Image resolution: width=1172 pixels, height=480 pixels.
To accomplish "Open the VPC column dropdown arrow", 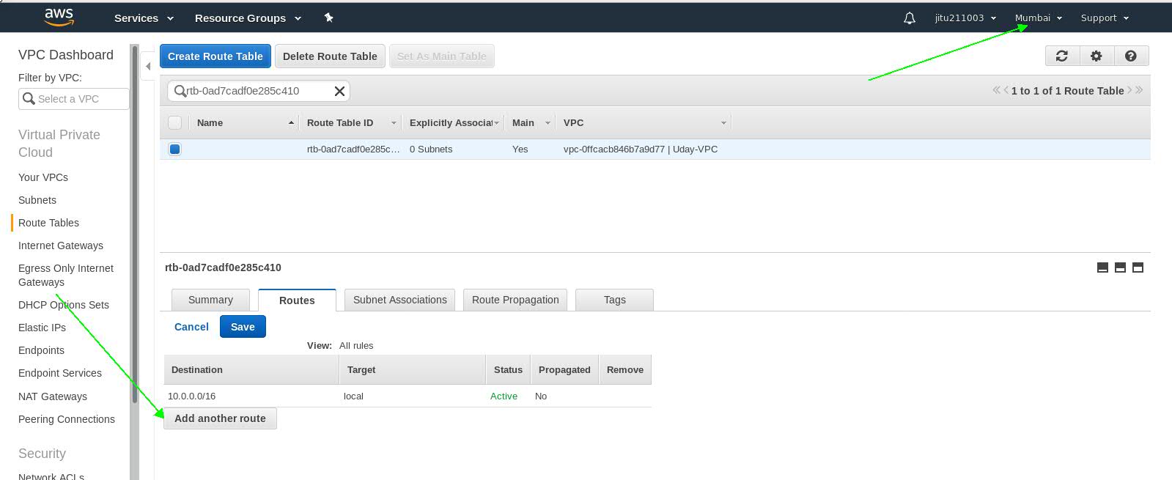I will click(723, 123).
